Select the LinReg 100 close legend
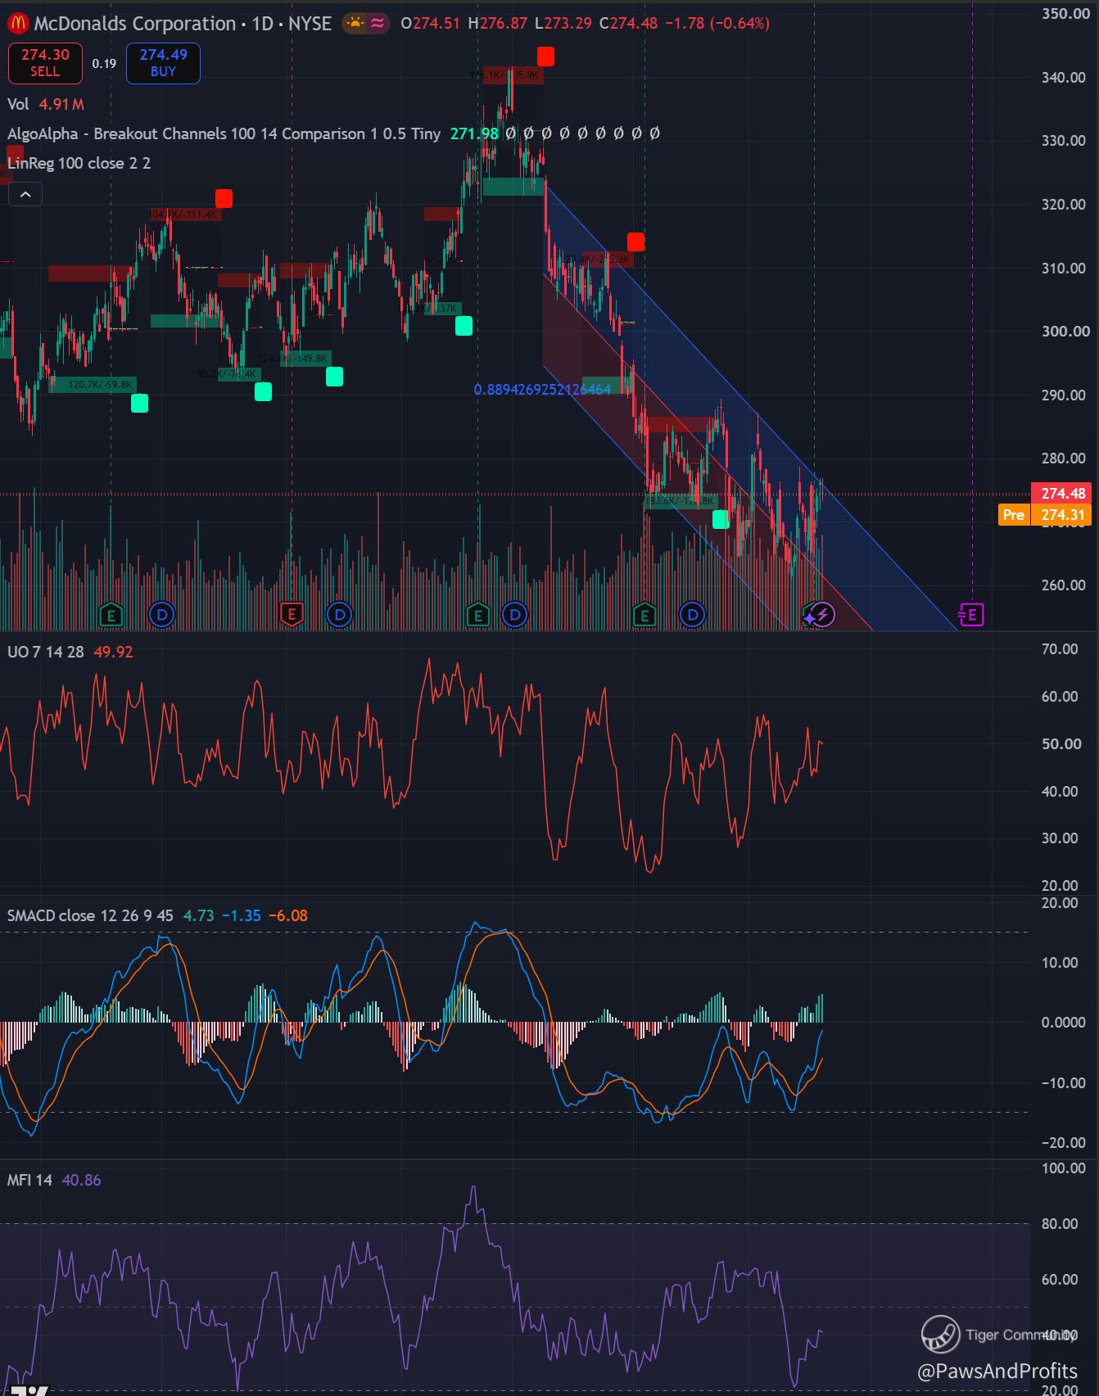This screenshot has height=1396, width=1099. (x=79, y=163)
